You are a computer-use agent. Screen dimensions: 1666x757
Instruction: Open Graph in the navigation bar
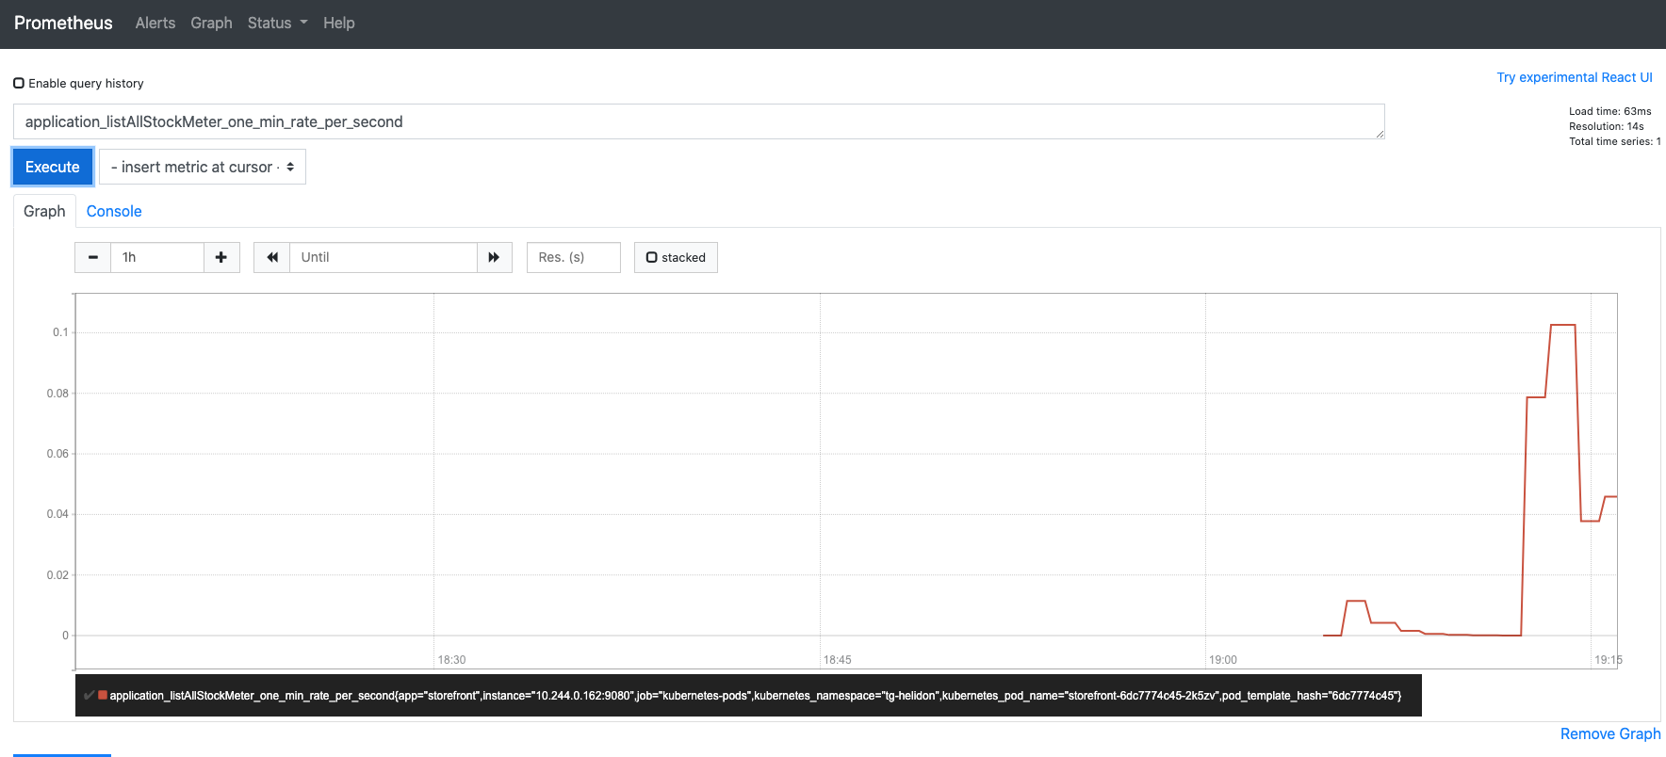[211, 23]
